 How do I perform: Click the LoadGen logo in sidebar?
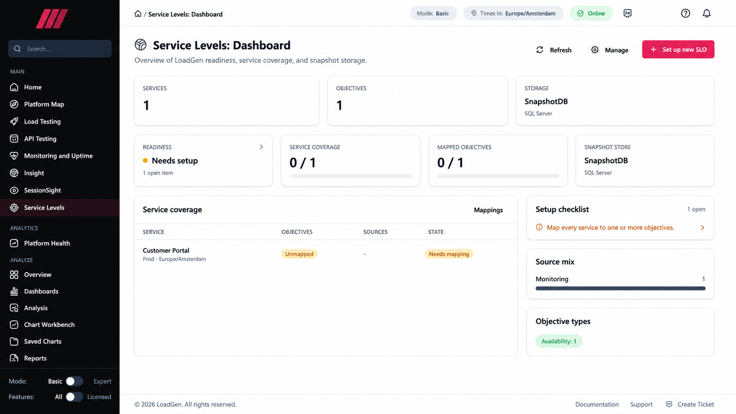coord(52,19)
